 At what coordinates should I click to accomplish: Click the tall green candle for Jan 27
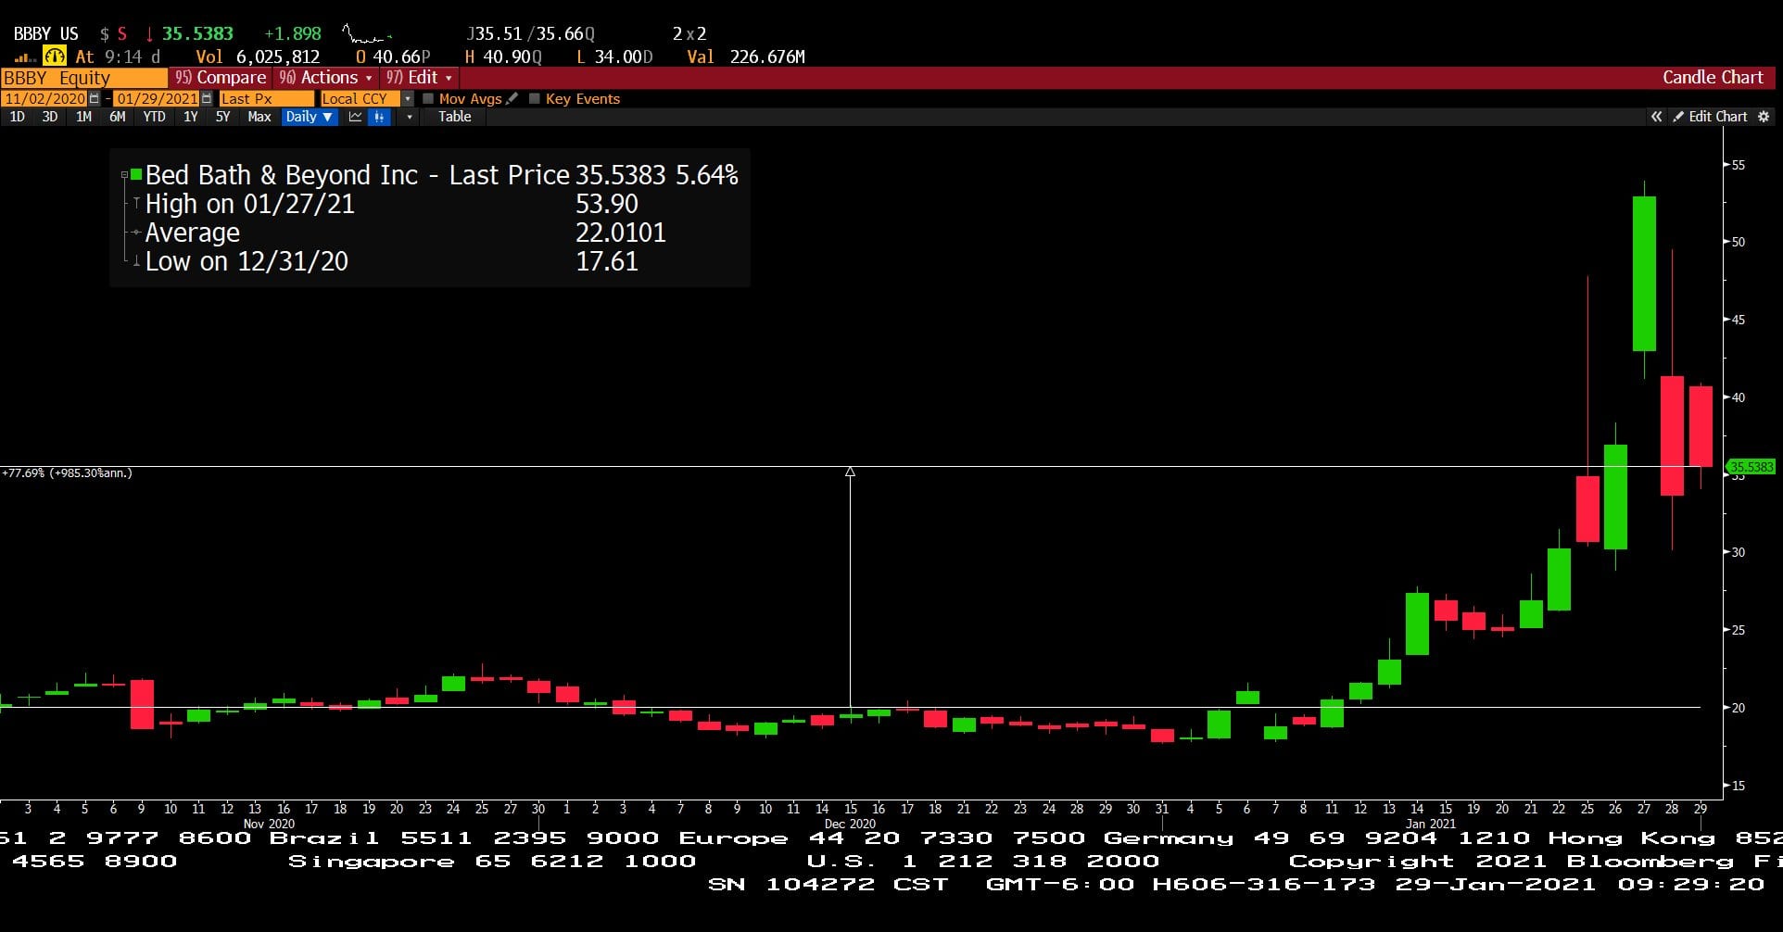pyautogui.click(x=1644, y=273)
